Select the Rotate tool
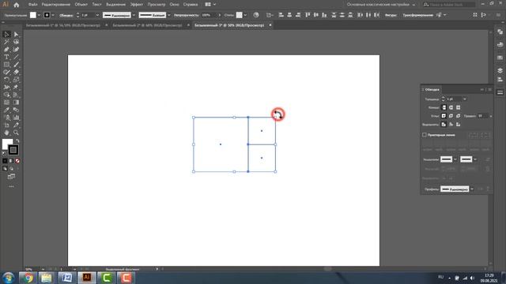 [6, 80]
